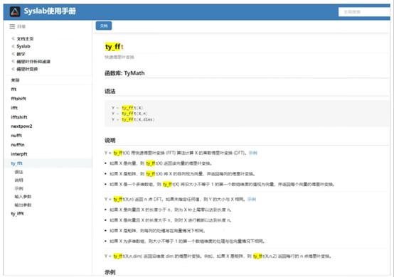Jump to 语法 subsection in sidebar

(x=18, y=172)
